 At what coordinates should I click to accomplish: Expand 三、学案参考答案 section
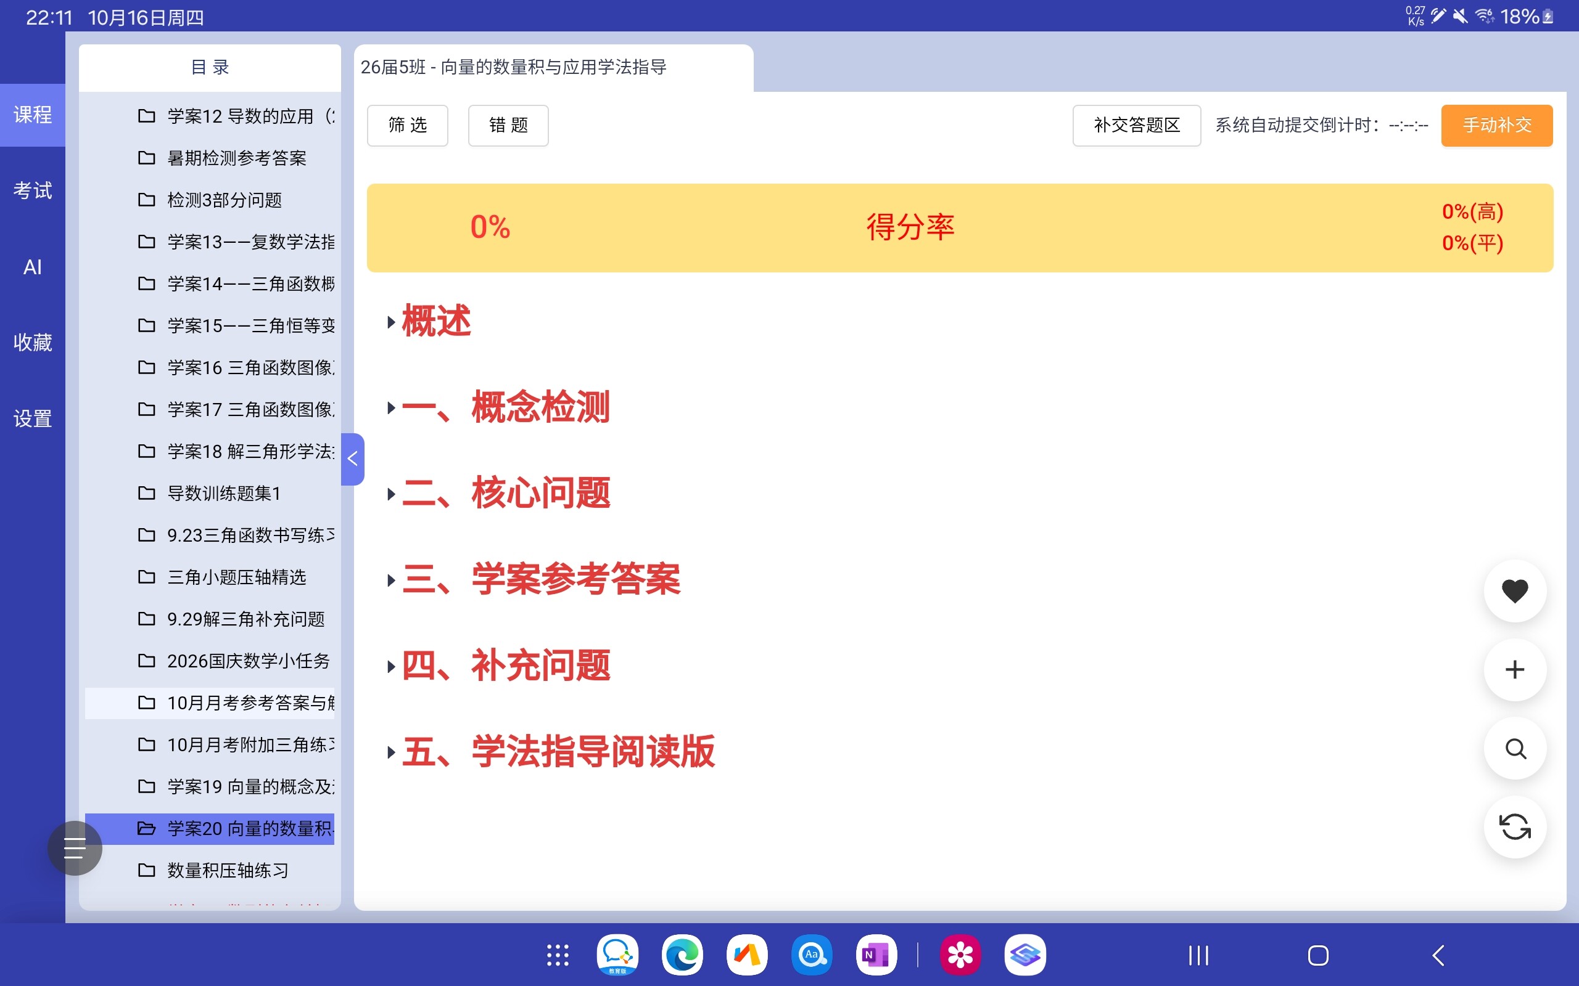(540, 580)
